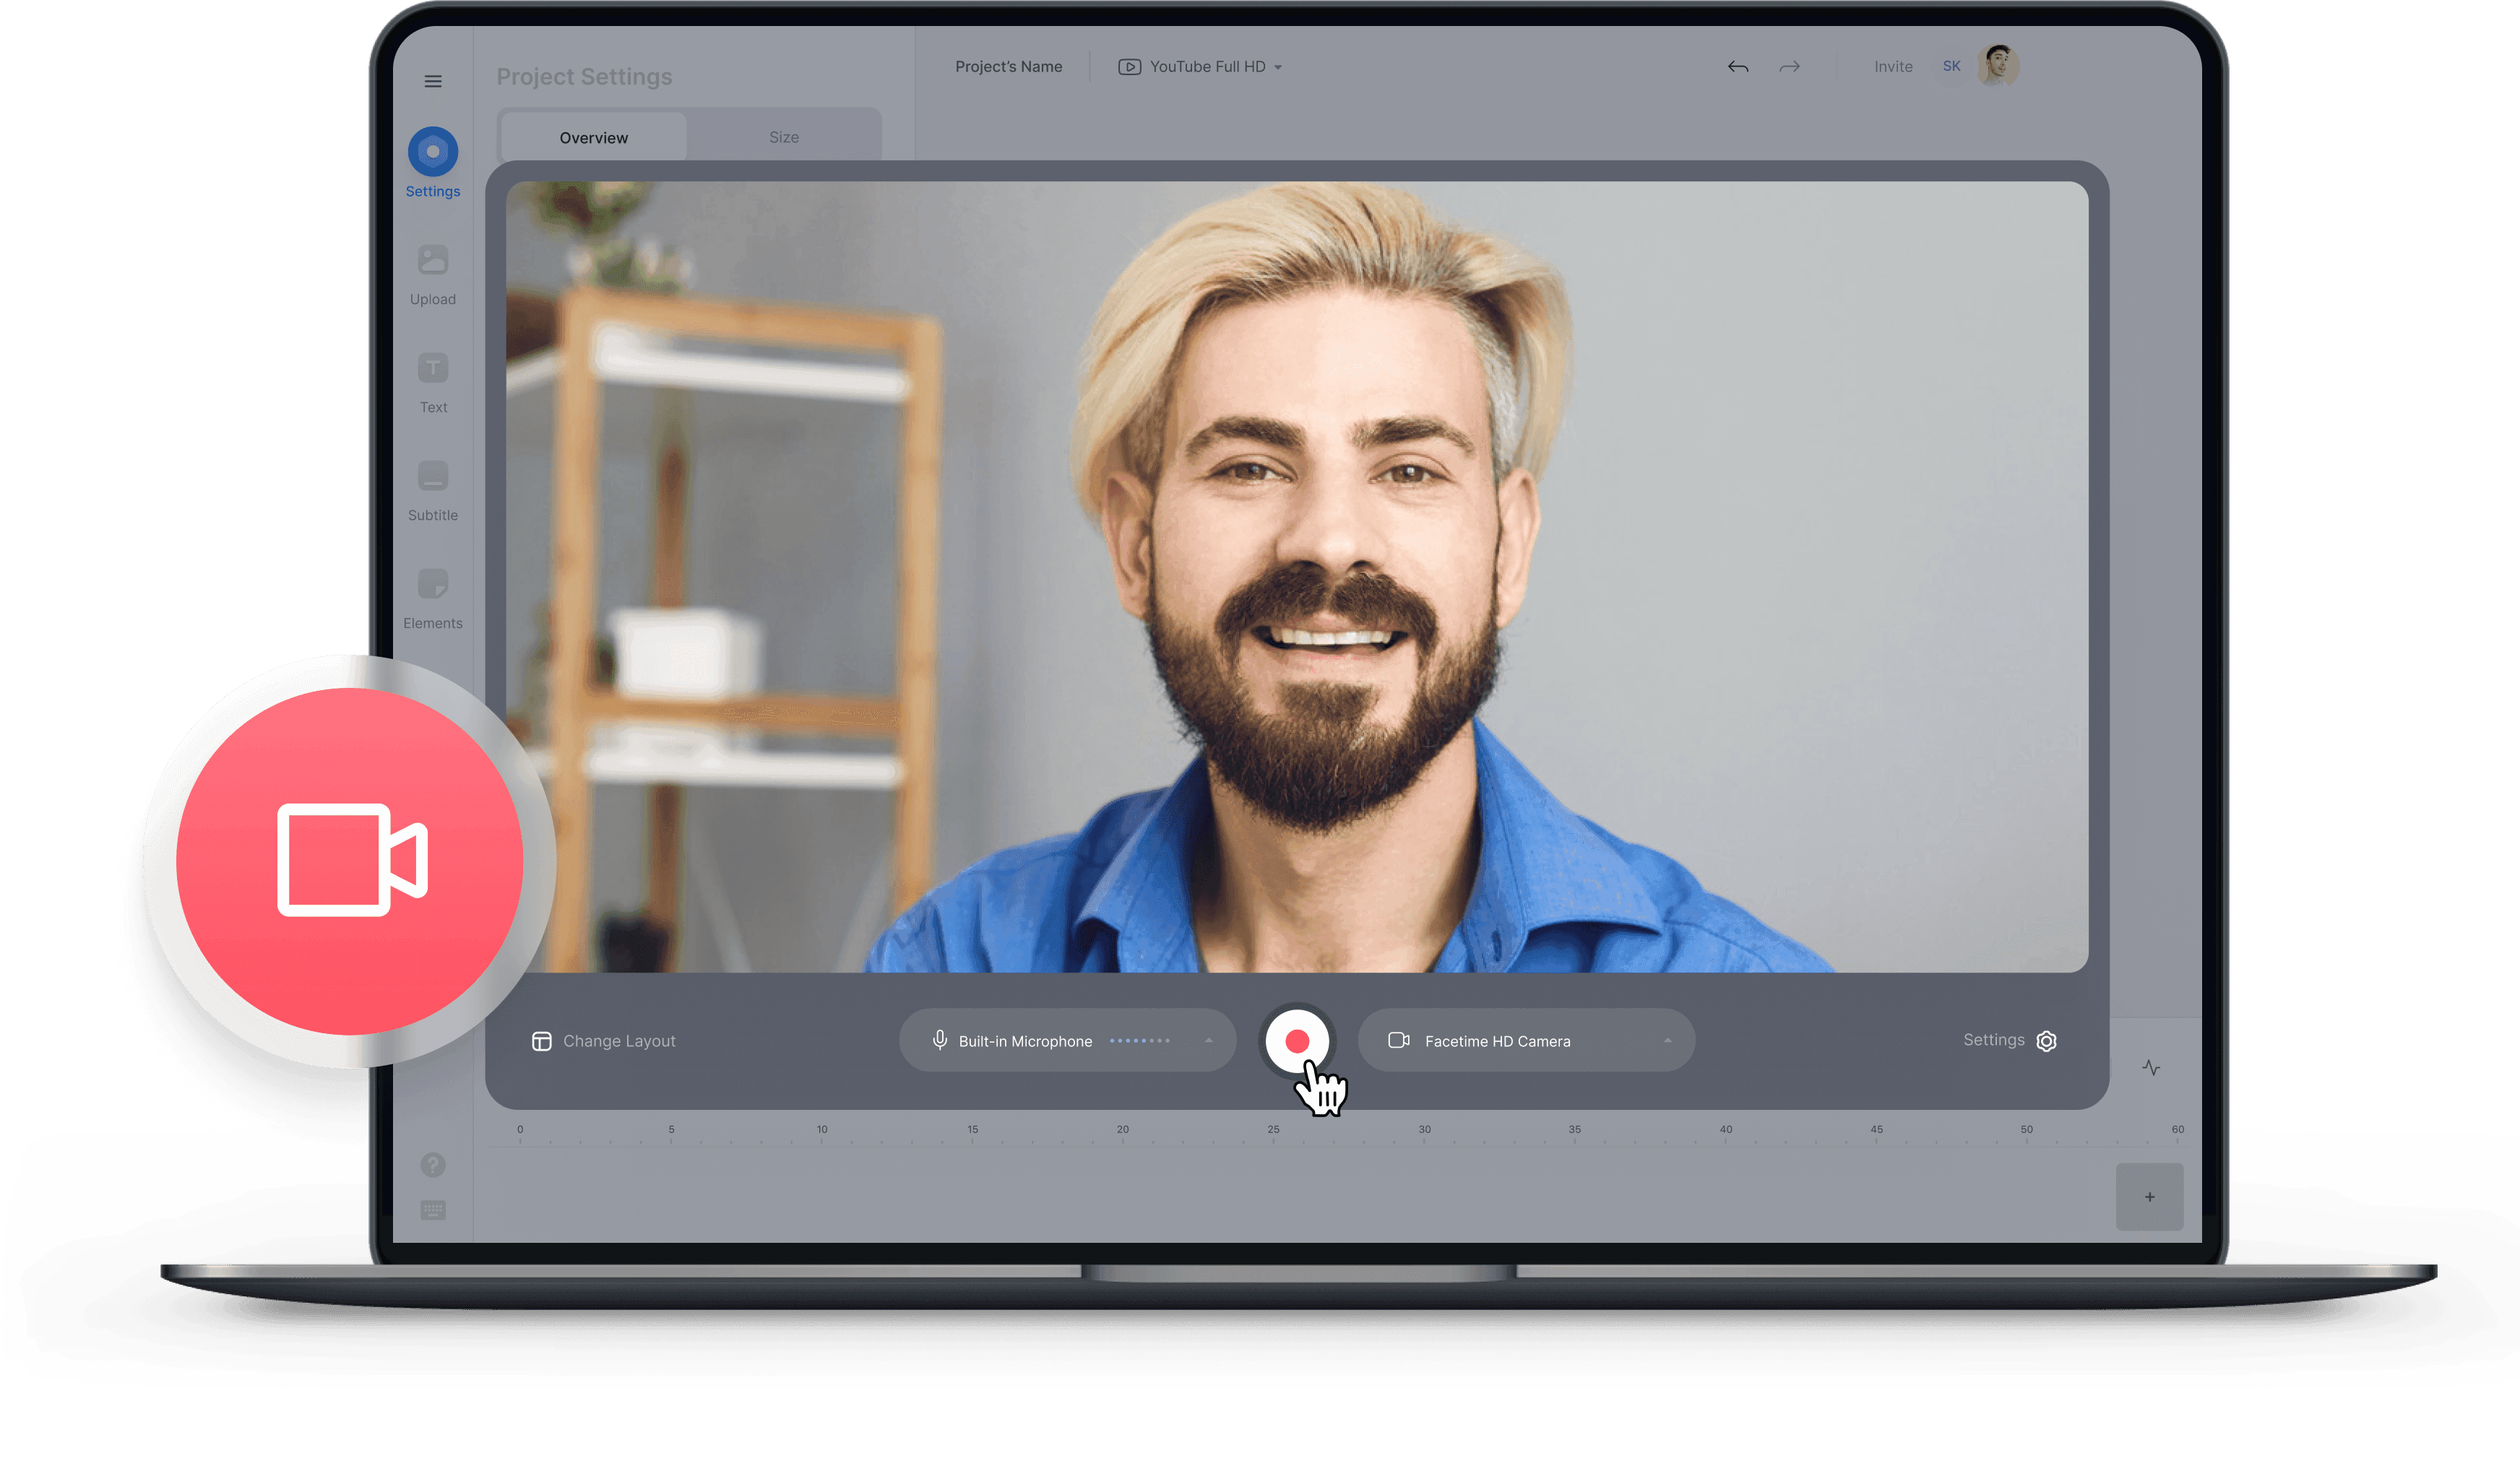Click the Invite button
This screenshot has height=1469, width=2520.
1893,67
